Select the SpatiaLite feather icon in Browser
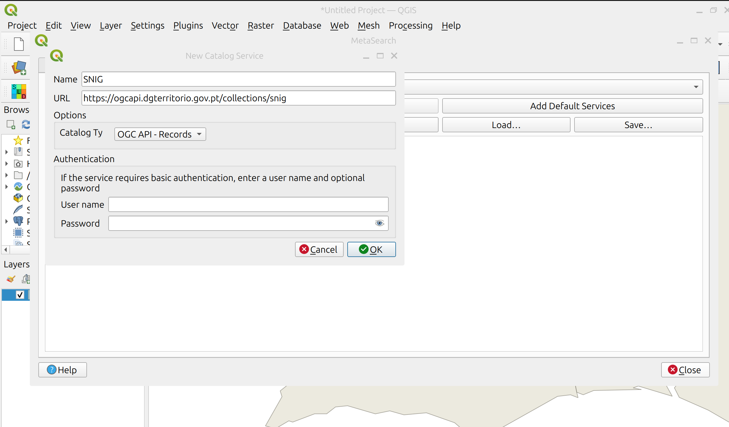Viewport: 729px width, 427px height. pos(18,210)
